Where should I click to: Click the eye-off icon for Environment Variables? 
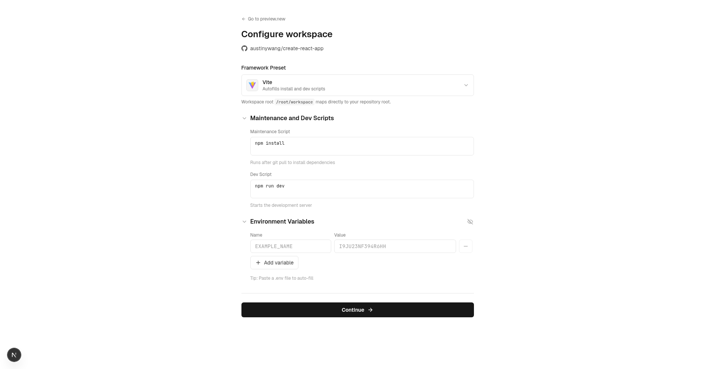(470, 222)
